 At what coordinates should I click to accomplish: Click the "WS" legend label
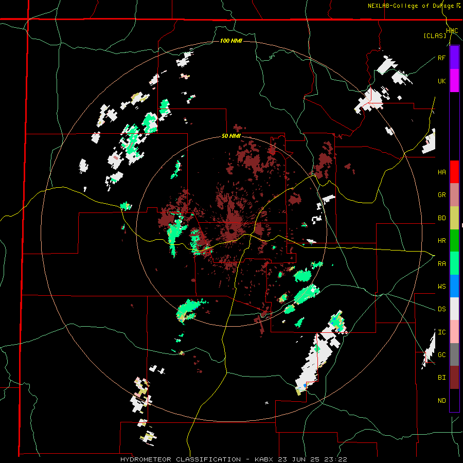pos(441,287)
